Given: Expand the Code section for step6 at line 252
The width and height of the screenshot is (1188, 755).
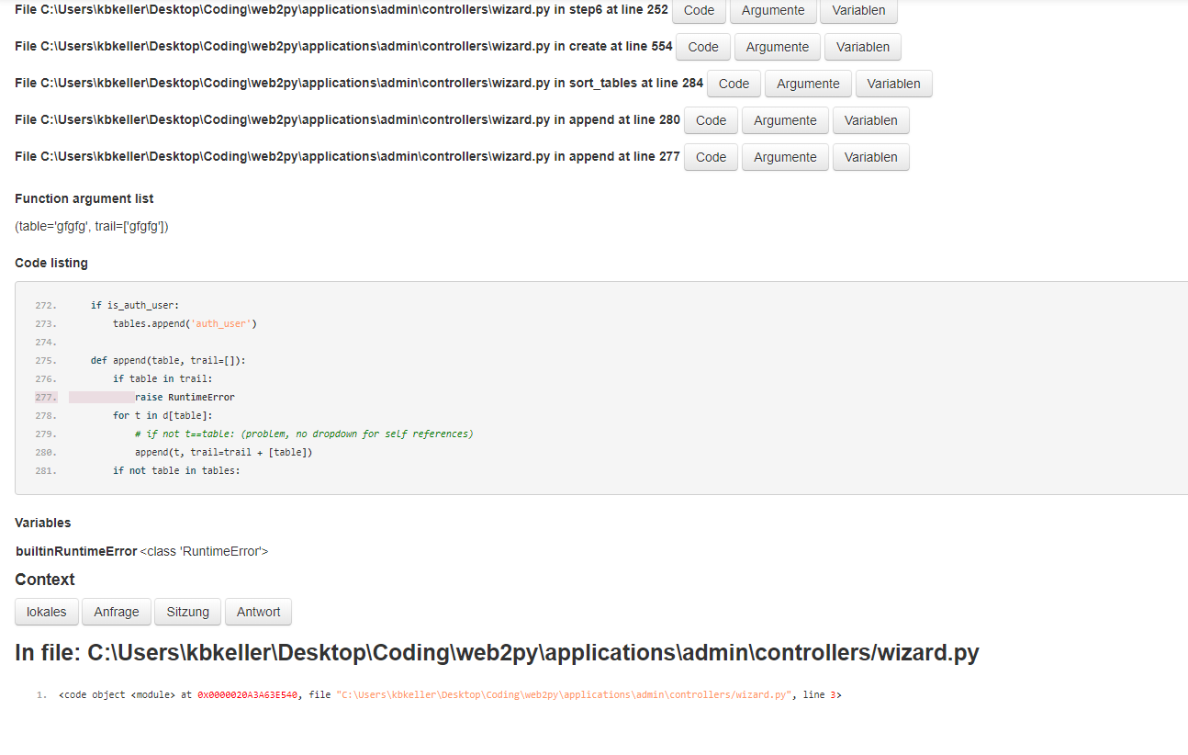Looking at the screenshot, I should (698, 11).
